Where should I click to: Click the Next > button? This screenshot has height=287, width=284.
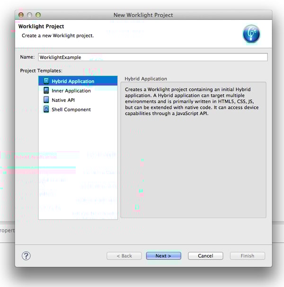163,256
